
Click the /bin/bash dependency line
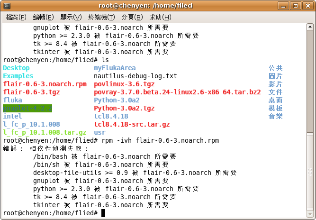105,156
